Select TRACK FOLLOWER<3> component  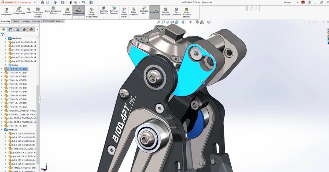[20, 111]
